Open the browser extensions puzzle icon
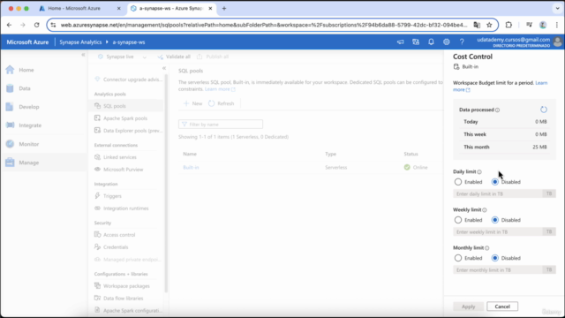This screenshot has width=565, height=318. [x=508, y=25]
